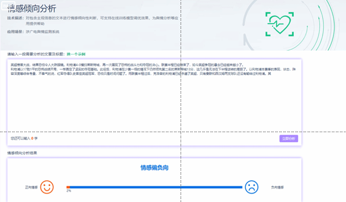
Task: Click the remaining characters count text
Action: (24, 138)
